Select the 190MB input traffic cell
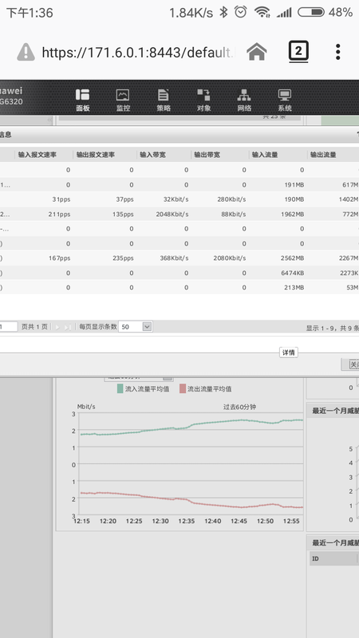 pos(294,199)
